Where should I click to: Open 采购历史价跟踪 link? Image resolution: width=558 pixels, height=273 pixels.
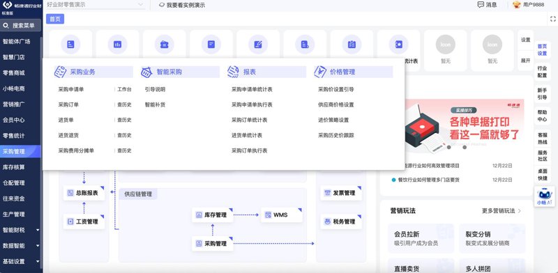coord(336,135)
